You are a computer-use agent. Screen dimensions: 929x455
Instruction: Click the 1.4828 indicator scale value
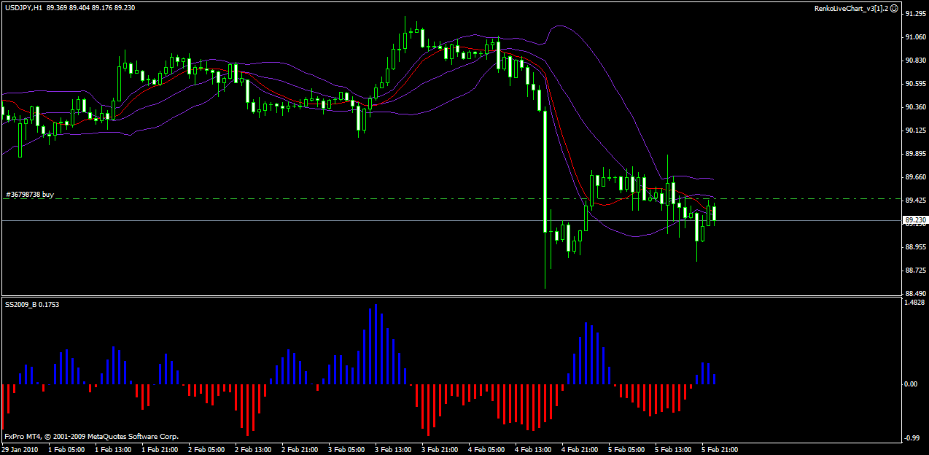pos(915,303)
